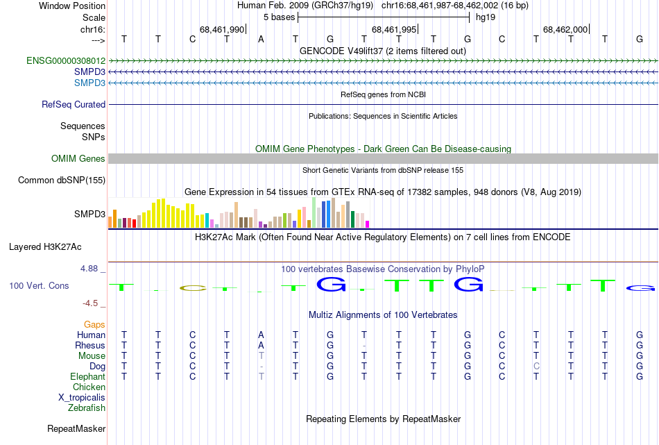Click the Scale label

click(94, 17)
